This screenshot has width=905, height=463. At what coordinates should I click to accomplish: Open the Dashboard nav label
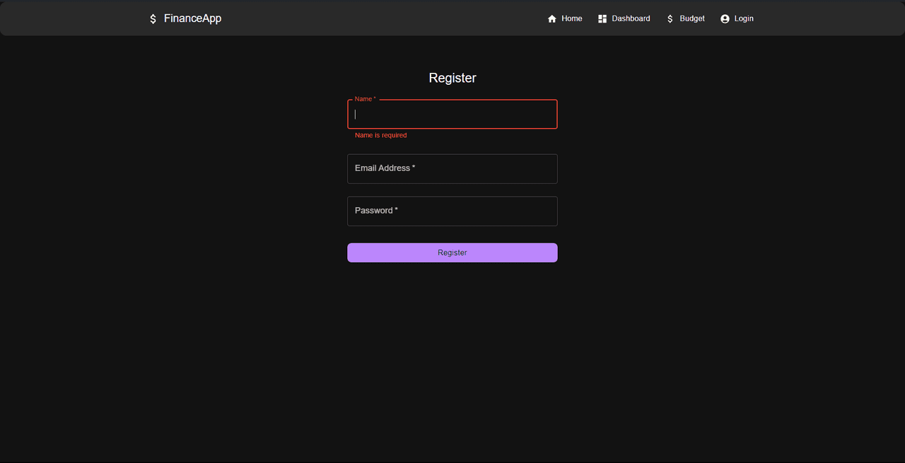click(631, 18)
